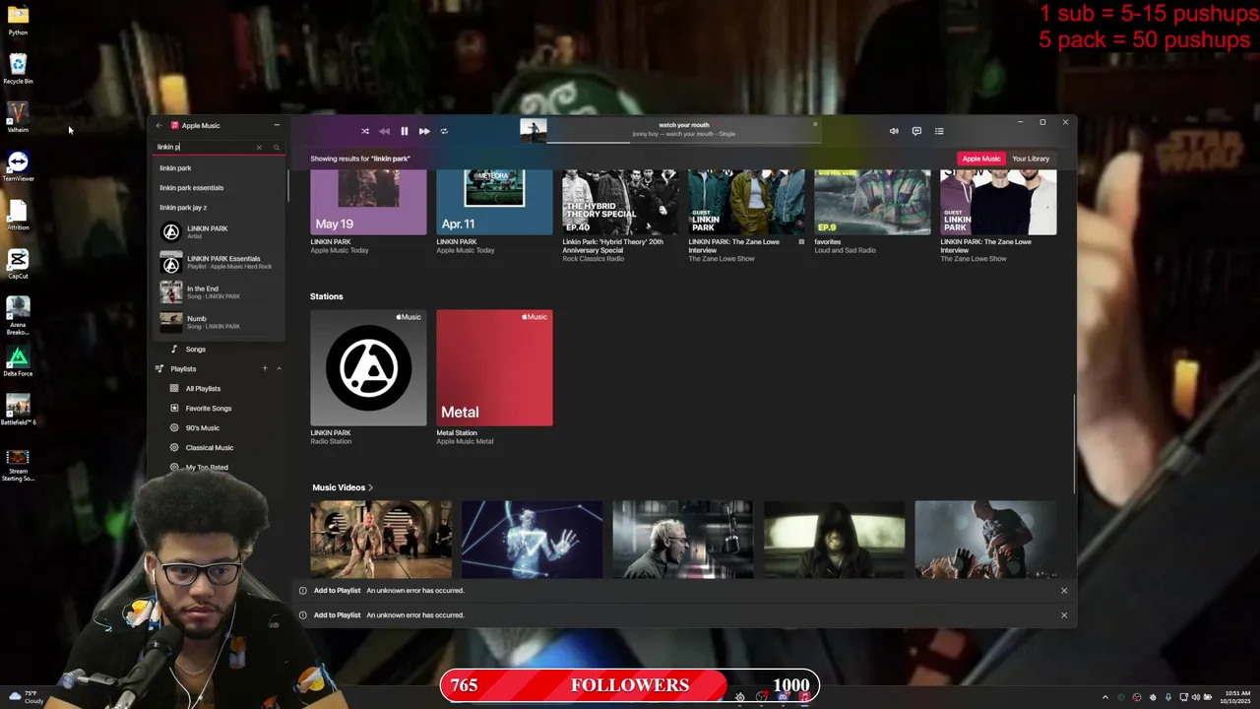Open the Up Next queue list
Screen dimensions: 1260x709
point(939,131)
